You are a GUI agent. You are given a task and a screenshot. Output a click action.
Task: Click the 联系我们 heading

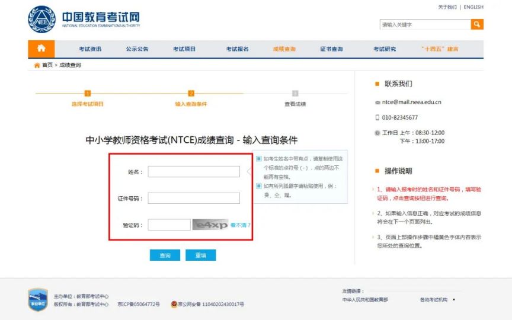398,84
